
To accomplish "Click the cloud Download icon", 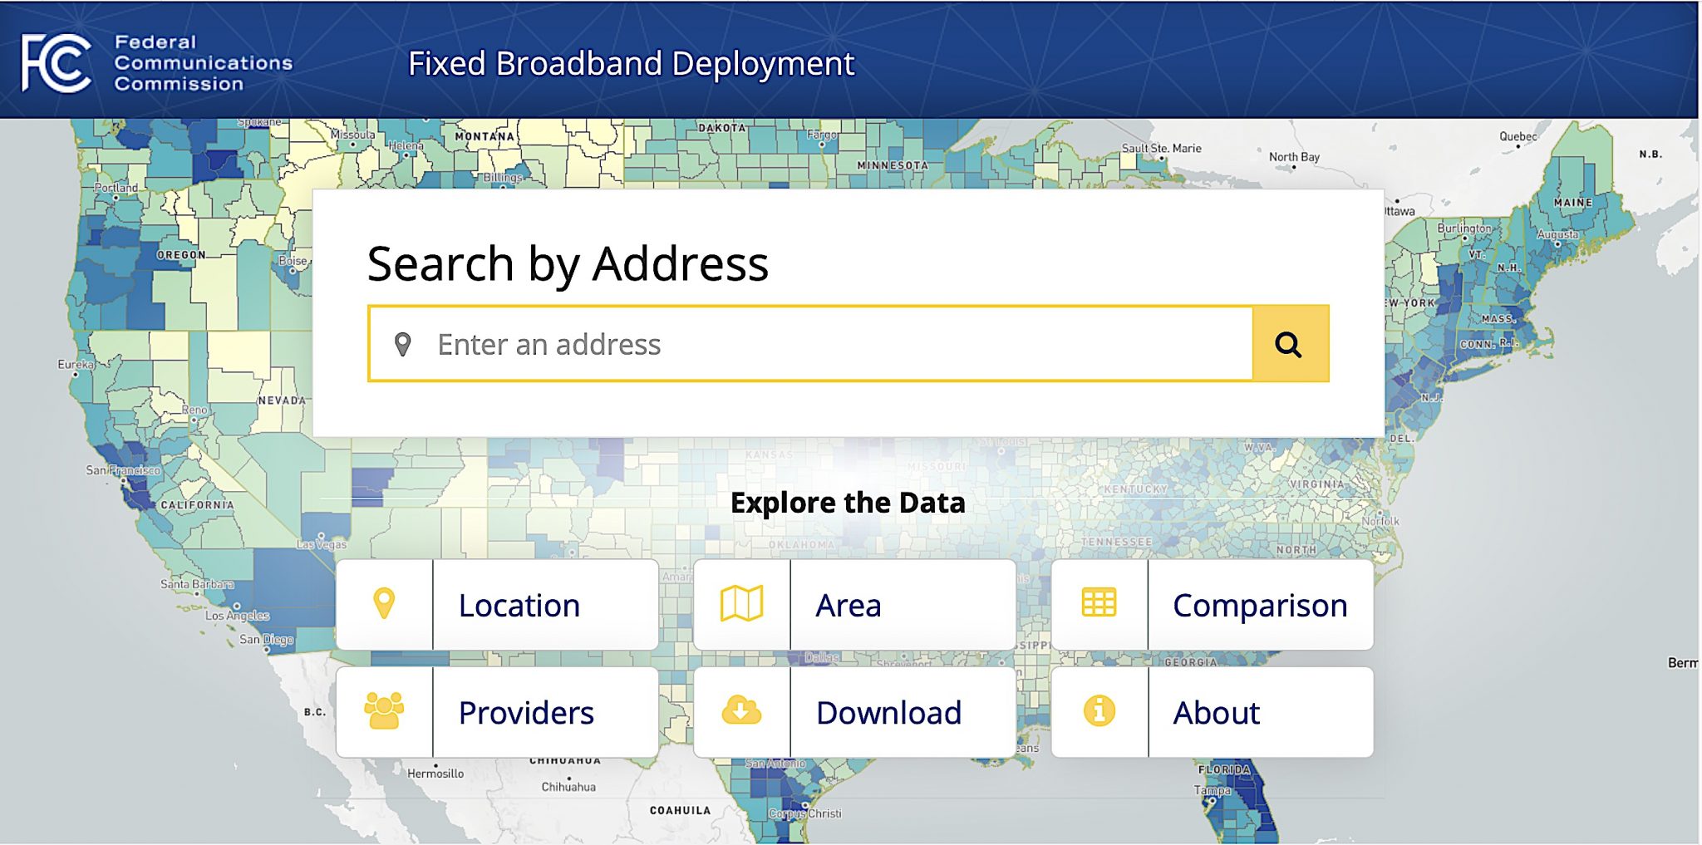I will pyautogui.click(x=741, y=711).
